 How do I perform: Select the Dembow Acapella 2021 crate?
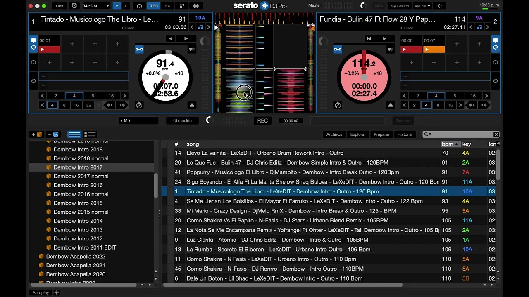(x=76, y=265)
